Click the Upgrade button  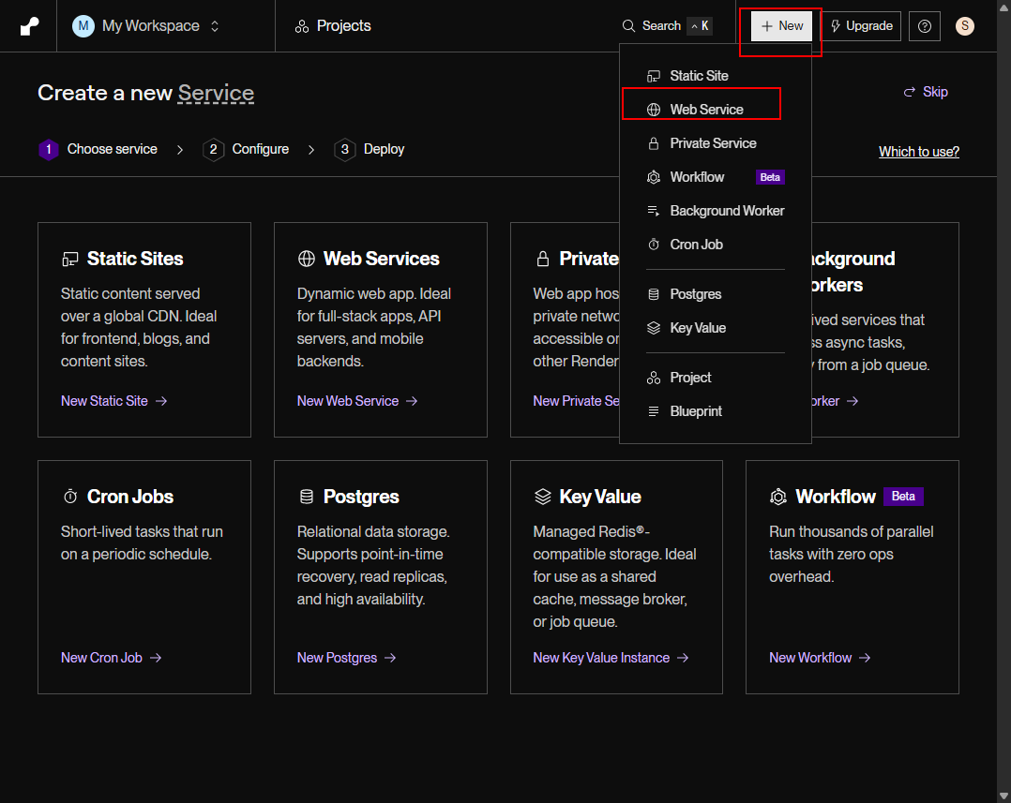(x=861, y=25)
